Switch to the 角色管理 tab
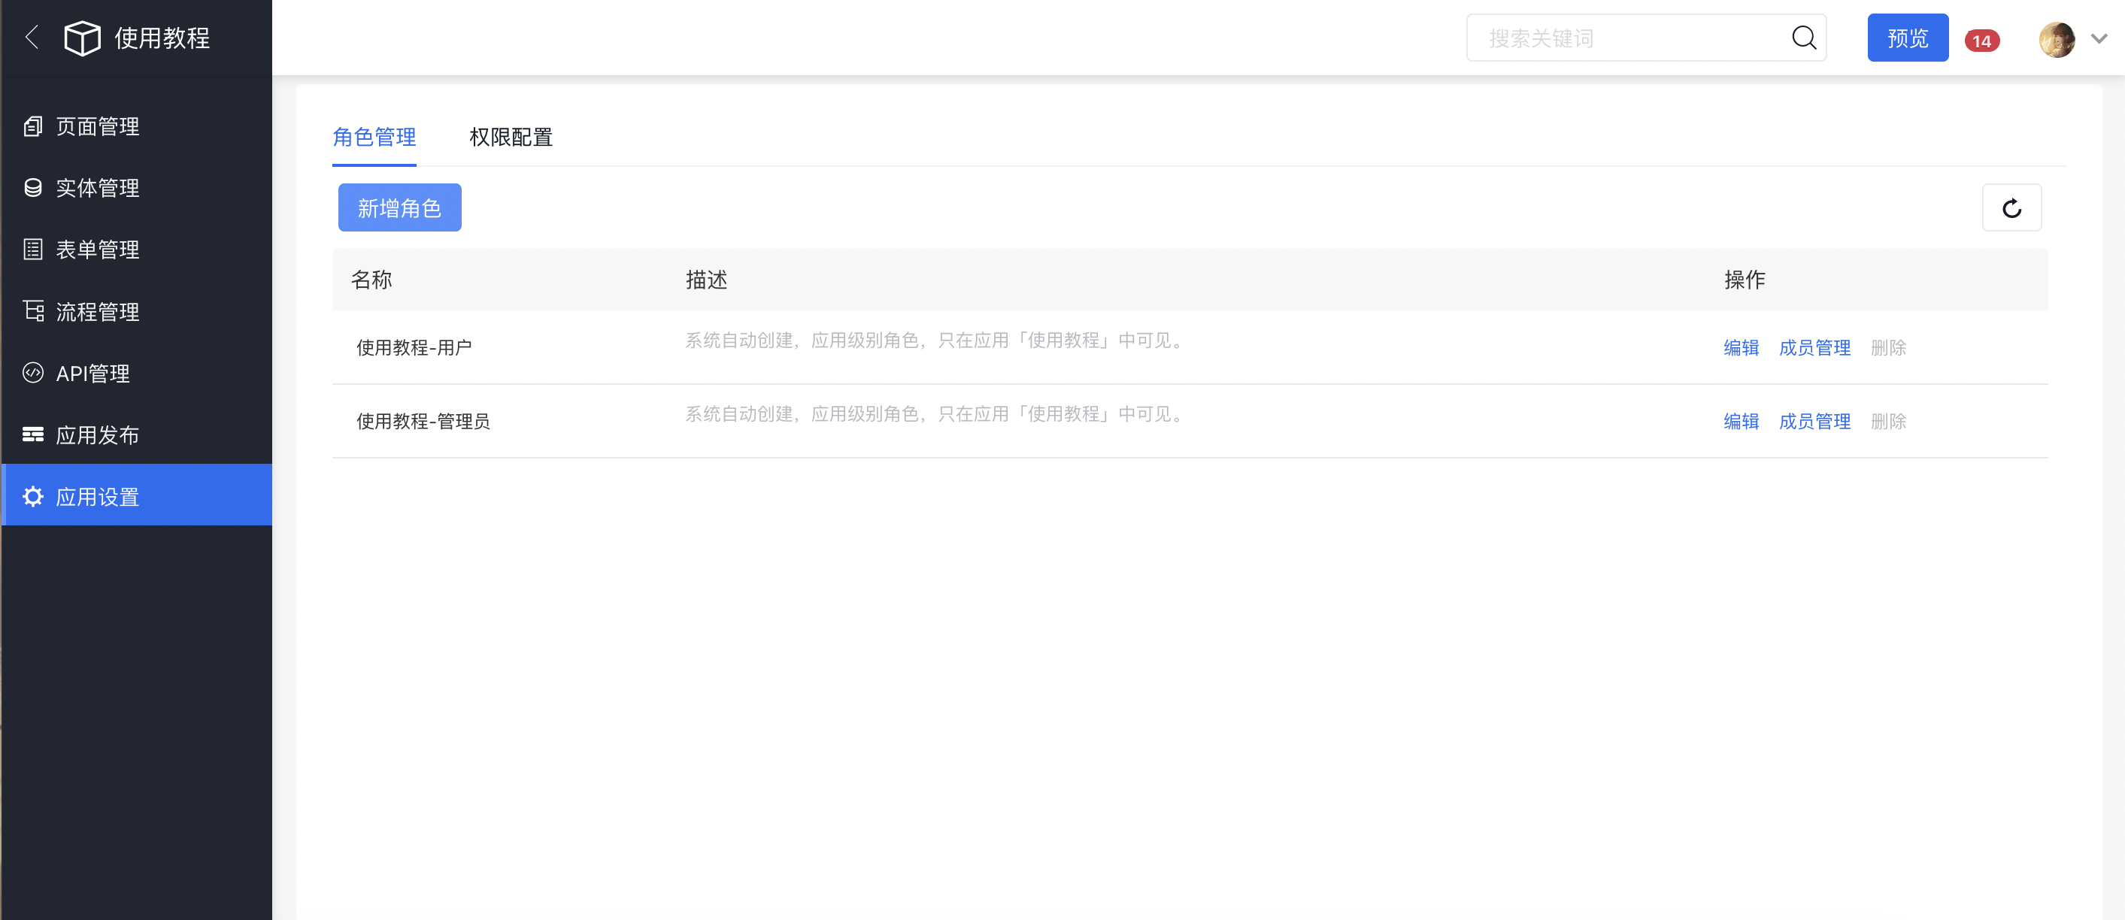2125x920 pixels. point(374,137)
